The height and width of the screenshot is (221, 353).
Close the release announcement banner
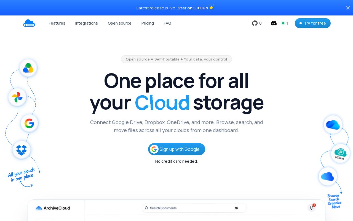[348, 8]
